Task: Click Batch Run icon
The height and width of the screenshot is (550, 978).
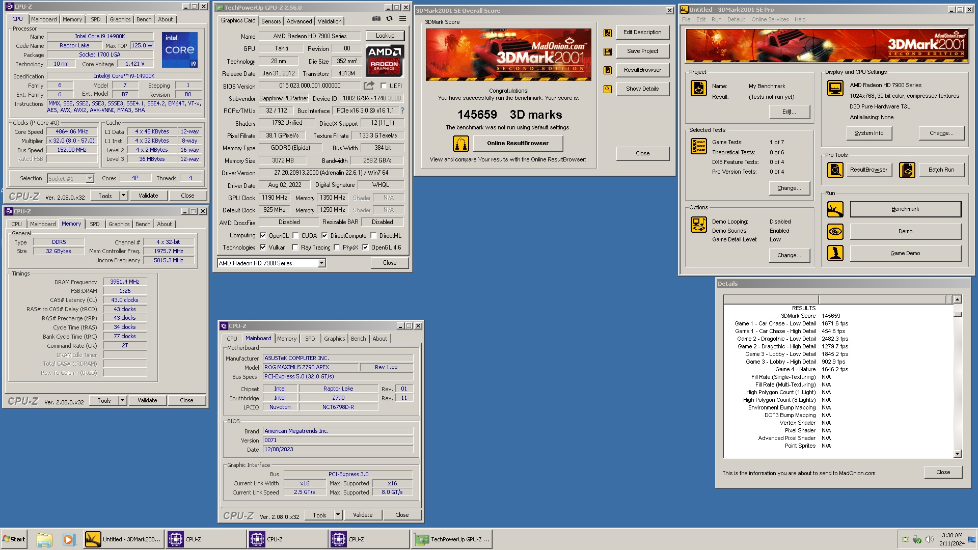Action: tap(907, 170)
